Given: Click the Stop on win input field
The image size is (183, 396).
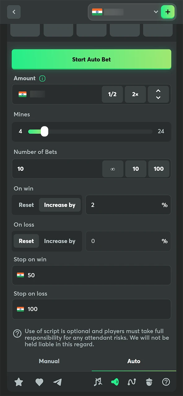Looking at the screenshot, I should point(91,275).
